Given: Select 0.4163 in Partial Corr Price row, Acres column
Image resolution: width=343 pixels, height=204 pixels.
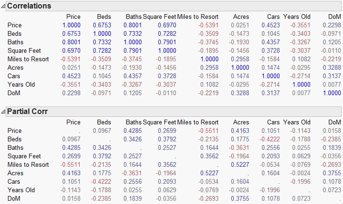Looking at the screenshot, I should [240, 131].
